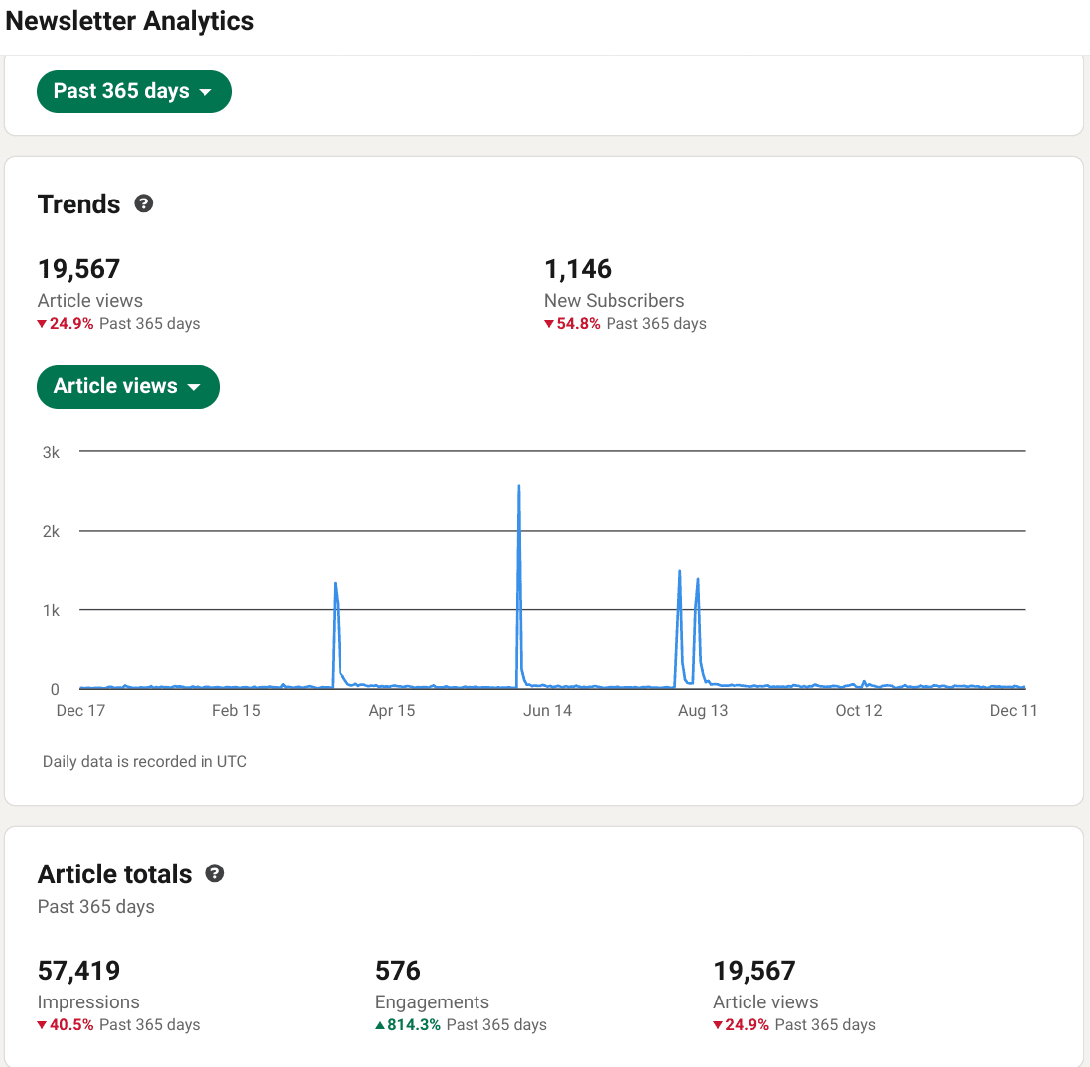Select the 1,146 New Subscribers count
The width and height of the screenshot is (1090, 1067).
point(578,269)
